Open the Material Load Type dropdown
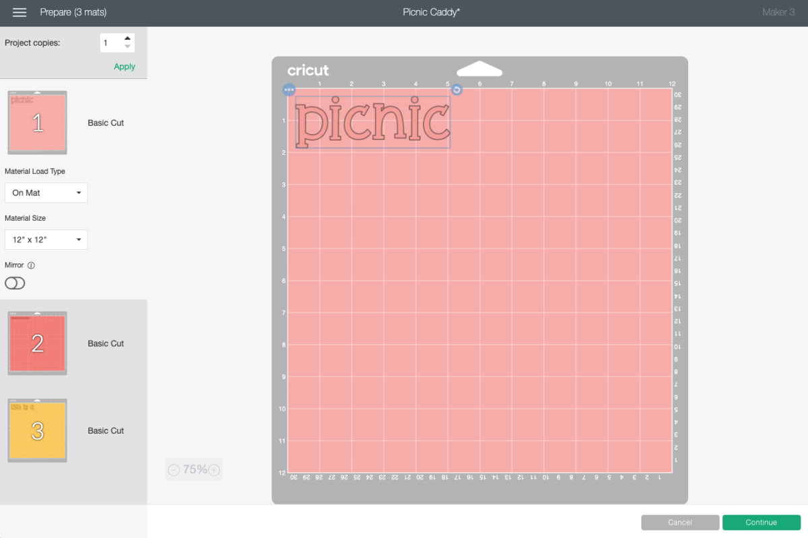808x538 pixels. point(46,193)
